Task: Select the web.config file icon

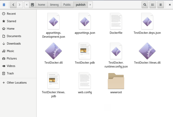Action: click(x=85, y=80)
